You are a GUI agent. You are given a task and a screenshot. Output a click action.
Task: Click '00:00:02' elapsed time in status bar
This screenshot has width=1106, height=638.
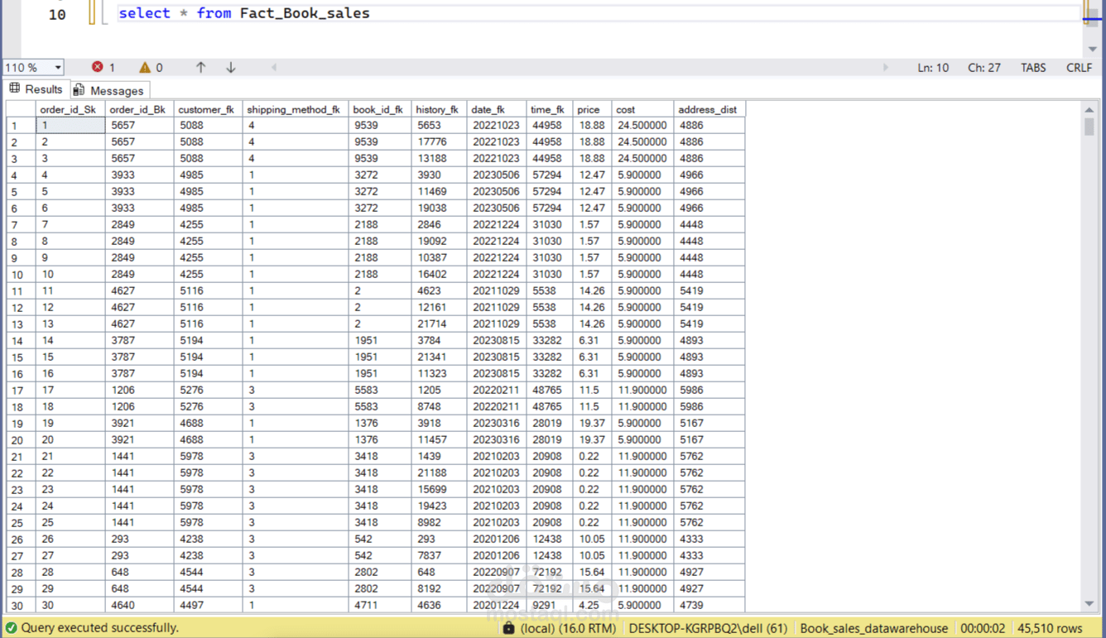[983, 628]
